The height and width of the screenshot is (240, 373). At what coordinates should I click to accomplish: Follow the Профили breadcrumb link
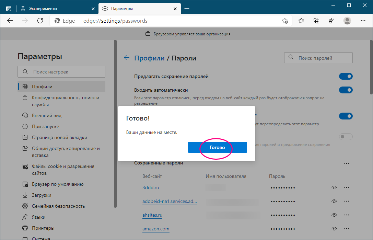[149, 58]
